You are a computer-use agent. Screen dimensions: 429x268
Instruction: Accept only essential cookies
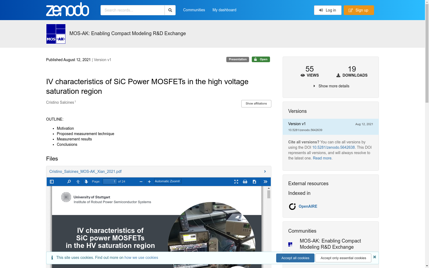(343, 258)
